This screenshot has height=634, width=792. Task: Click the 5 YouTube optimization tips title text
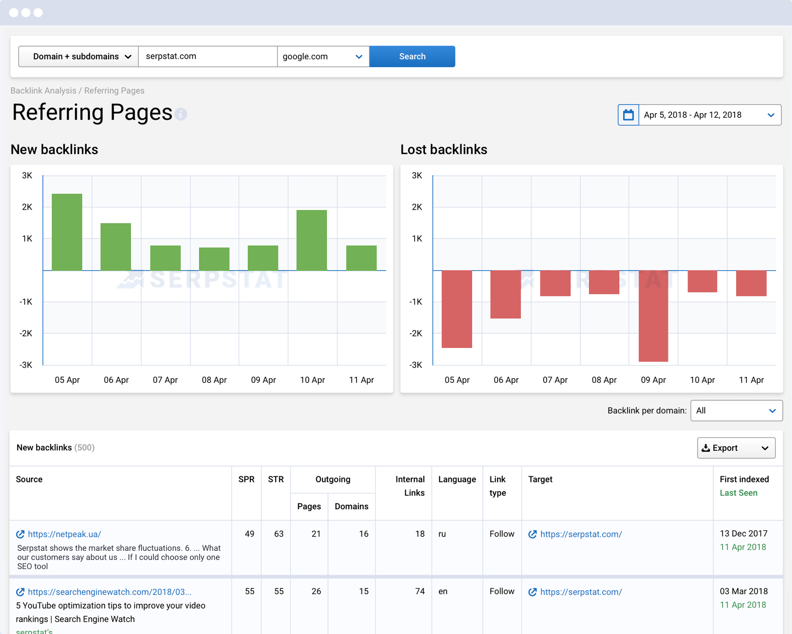[x=111, y=612]
